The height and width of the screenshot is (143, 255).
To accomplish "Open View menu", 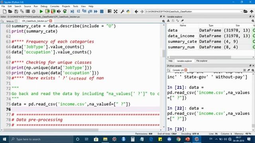I will click(x=83, y=6).
